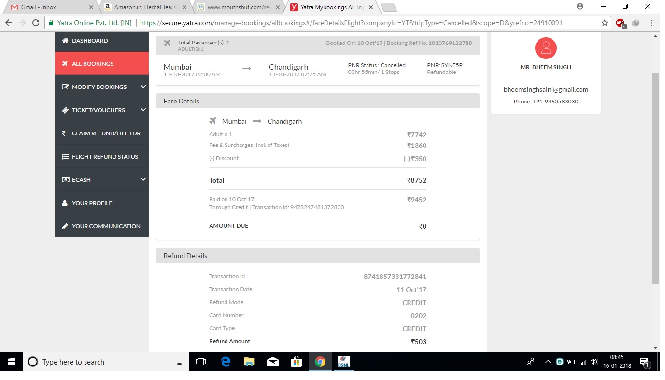This screenshot has height=380, width=665.
Task: Open Claim Refund/File TDR page
Action: click(106, 133)
